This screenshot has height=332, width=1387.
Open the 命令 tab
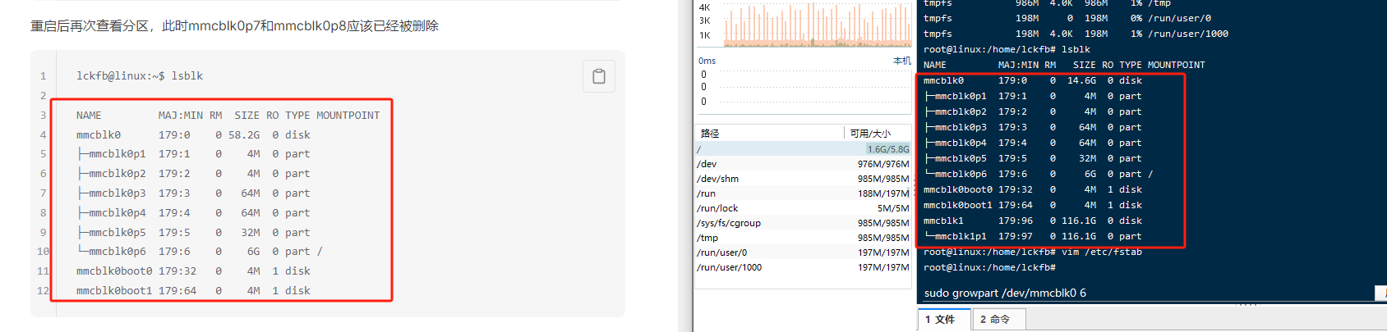click(x=994, y=319)
